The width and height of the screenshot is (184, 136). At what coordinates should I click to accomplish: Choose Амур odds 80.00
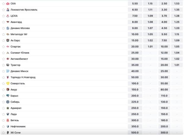(164, 90)
